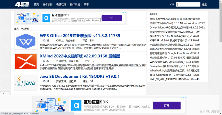Viewport: 222px width, 115px height.
Task: Click the bottom ad blue 'a' logo
Action: click(76, 106)
